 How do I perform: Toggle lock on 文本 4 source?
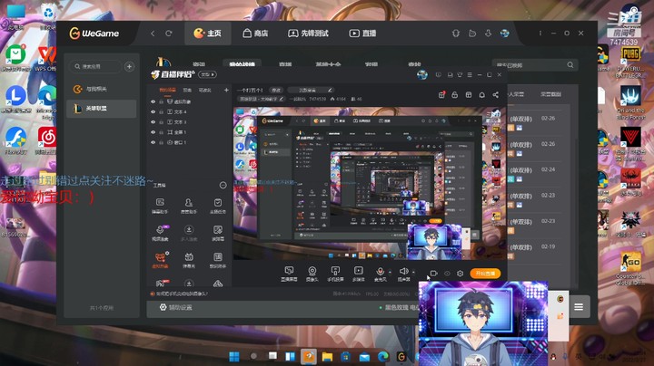point(161,111)
